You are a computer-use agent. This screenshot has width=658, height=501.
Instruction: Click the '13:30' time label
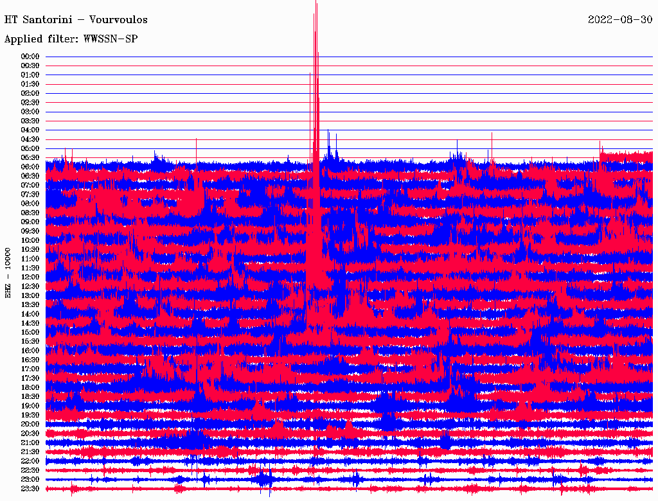click(x=30, y=305)
